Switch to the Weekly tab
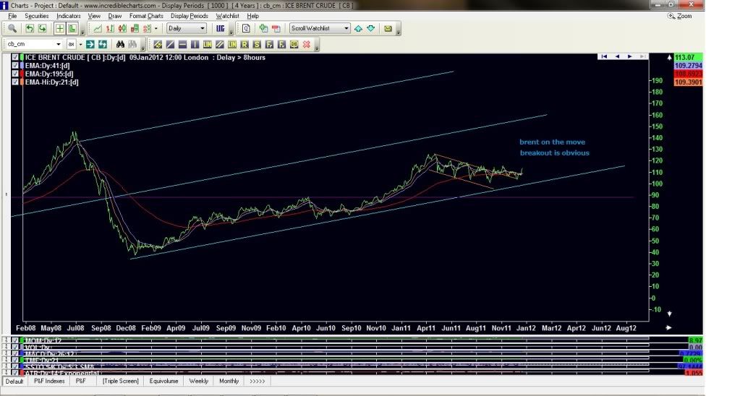 tap(199, 381)
